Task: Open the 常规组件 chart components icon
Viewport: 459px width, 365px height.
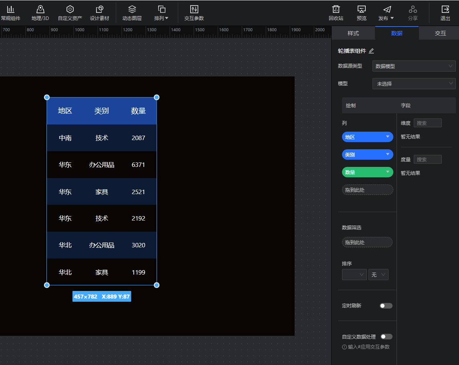Action: tap(10, 10)
